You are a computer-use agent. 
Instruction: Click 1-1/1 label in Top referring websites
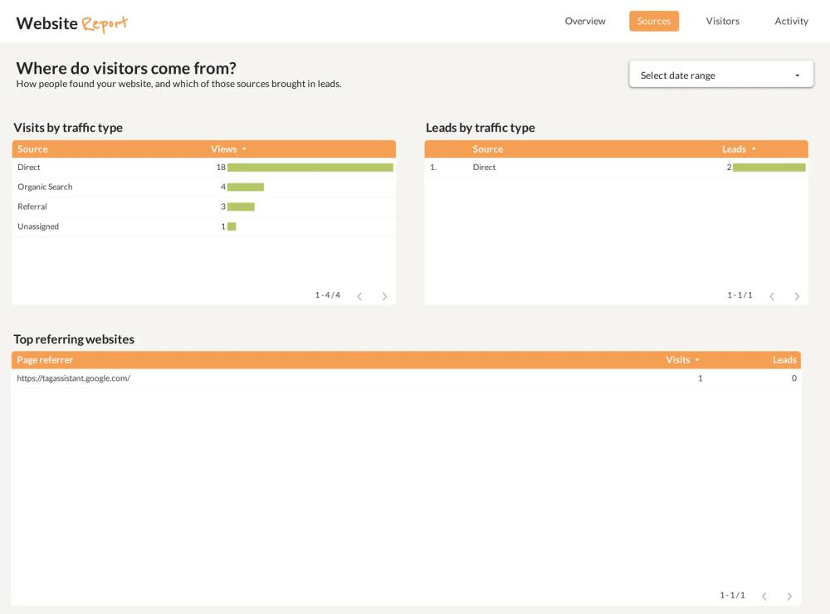pos(732,596)
